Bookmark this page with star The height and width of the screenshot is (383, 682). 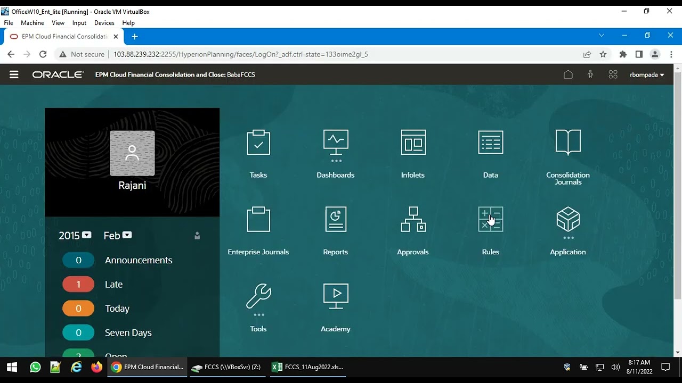(x=603, y=54)
